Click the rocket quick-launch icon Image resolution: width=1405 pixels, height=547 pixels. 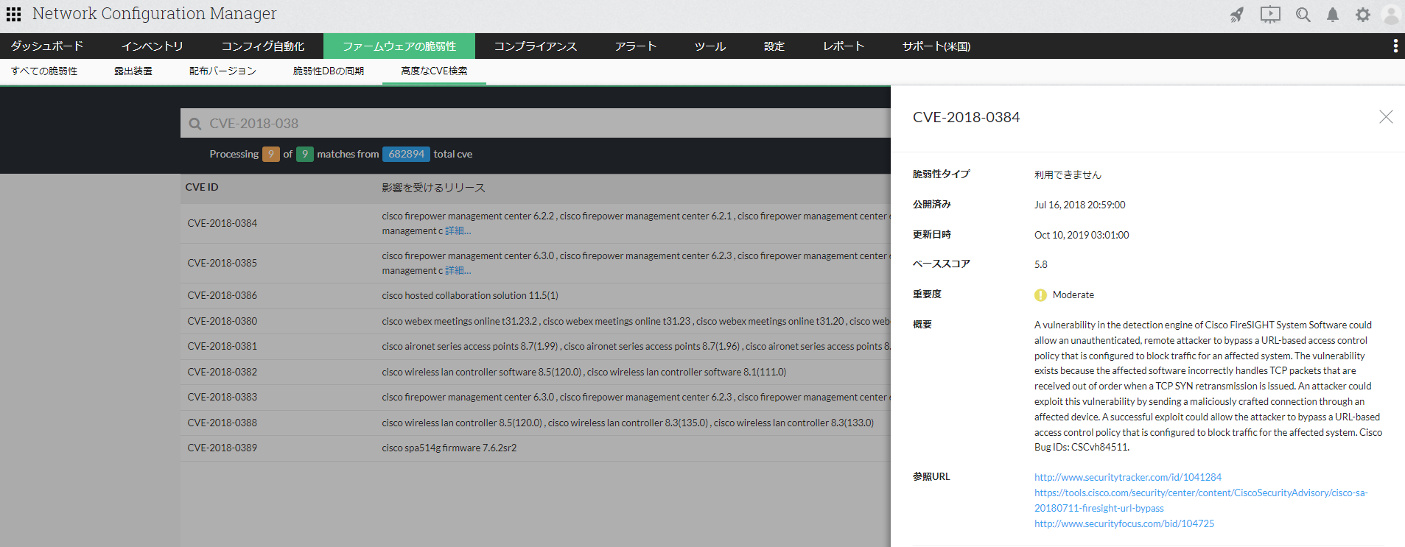pos(1237,15)
